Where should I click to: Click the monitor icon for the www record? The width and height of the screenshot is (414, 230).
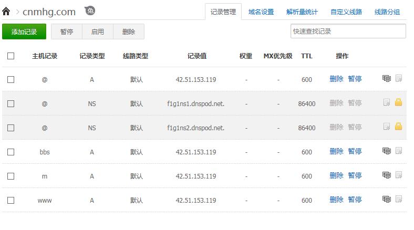coord(387,200)
